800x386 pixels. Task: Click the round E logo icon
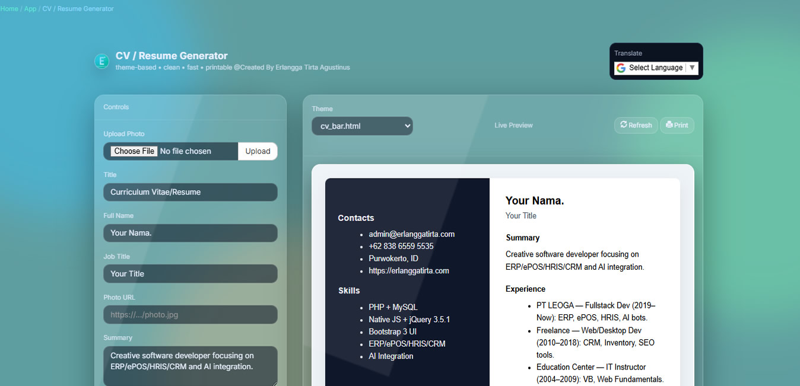point(101,61)
